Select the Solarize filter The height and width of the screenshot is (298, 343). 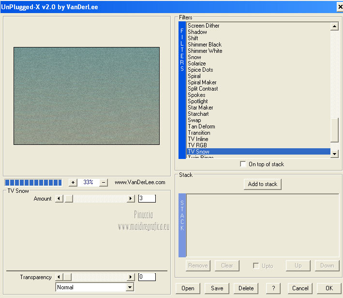point(258,63)
